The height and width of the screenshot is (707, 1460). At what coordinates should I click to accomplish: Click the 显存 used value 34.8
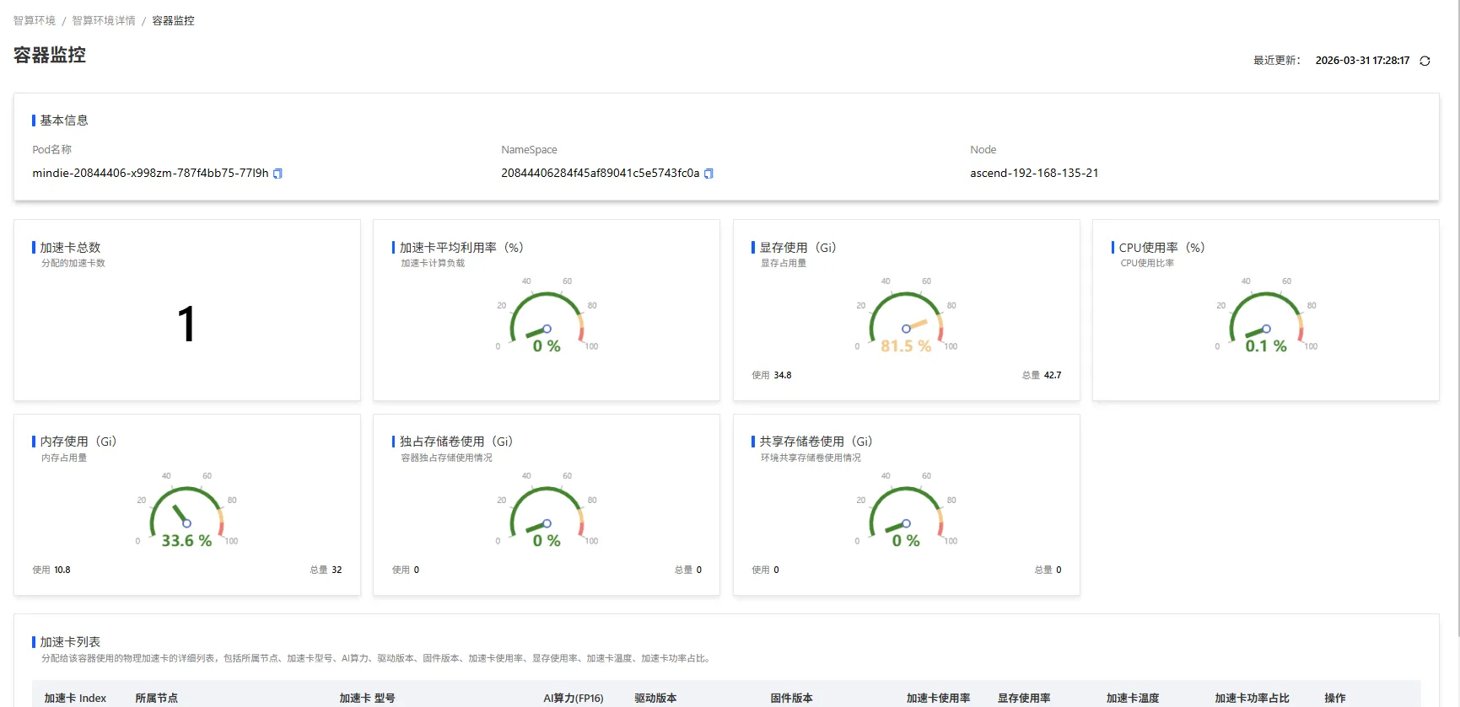(783, 375)
